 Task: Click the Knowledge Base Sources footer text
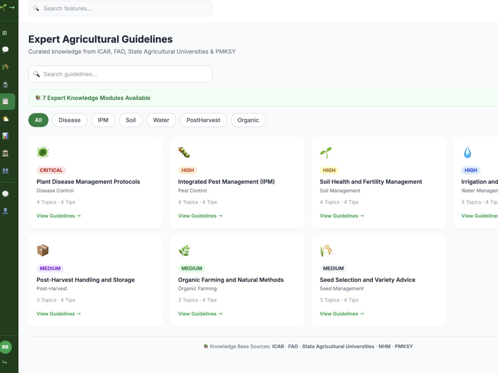click(x=308, y=346)
